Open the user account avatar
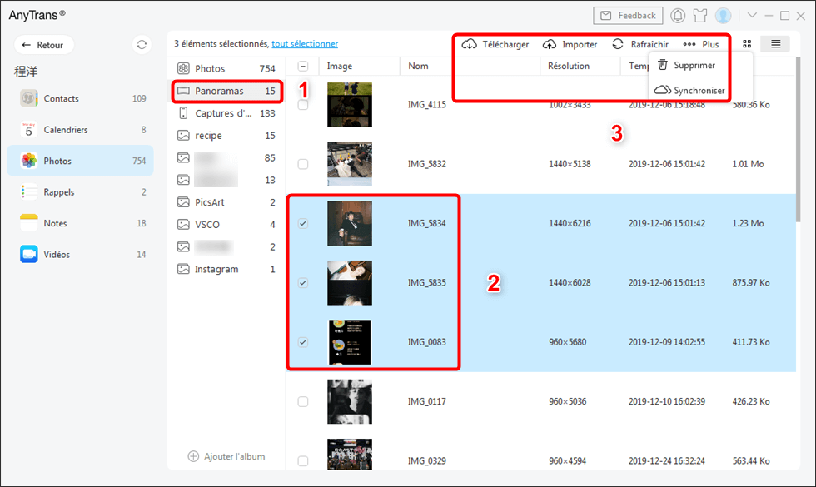Screen dimensions: 816x487 coord(723,16)
